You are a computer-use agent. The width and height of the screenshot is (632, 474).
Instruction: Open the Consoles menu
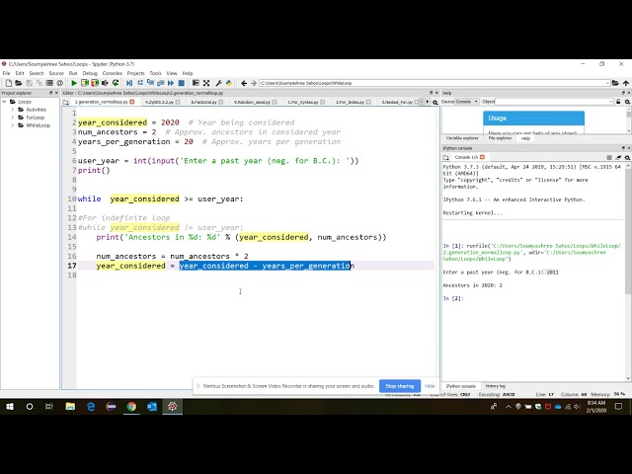112,73
